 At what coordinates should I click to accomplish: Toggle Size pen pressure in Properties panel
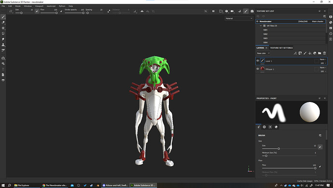tap(320, 147)
